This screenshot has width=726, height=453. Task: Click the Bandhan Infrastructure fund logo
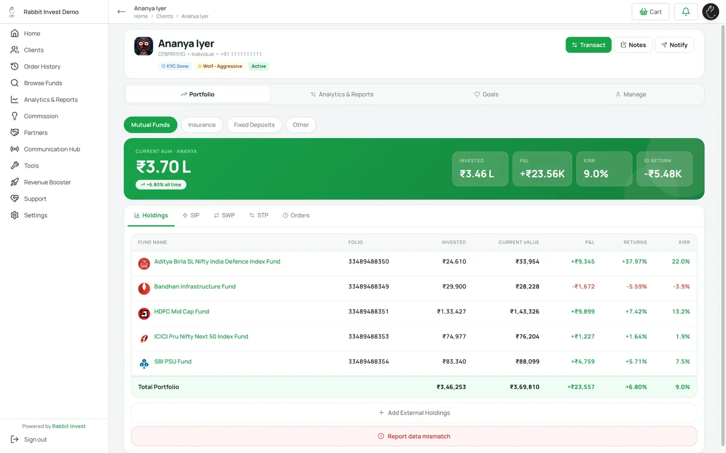144,288
